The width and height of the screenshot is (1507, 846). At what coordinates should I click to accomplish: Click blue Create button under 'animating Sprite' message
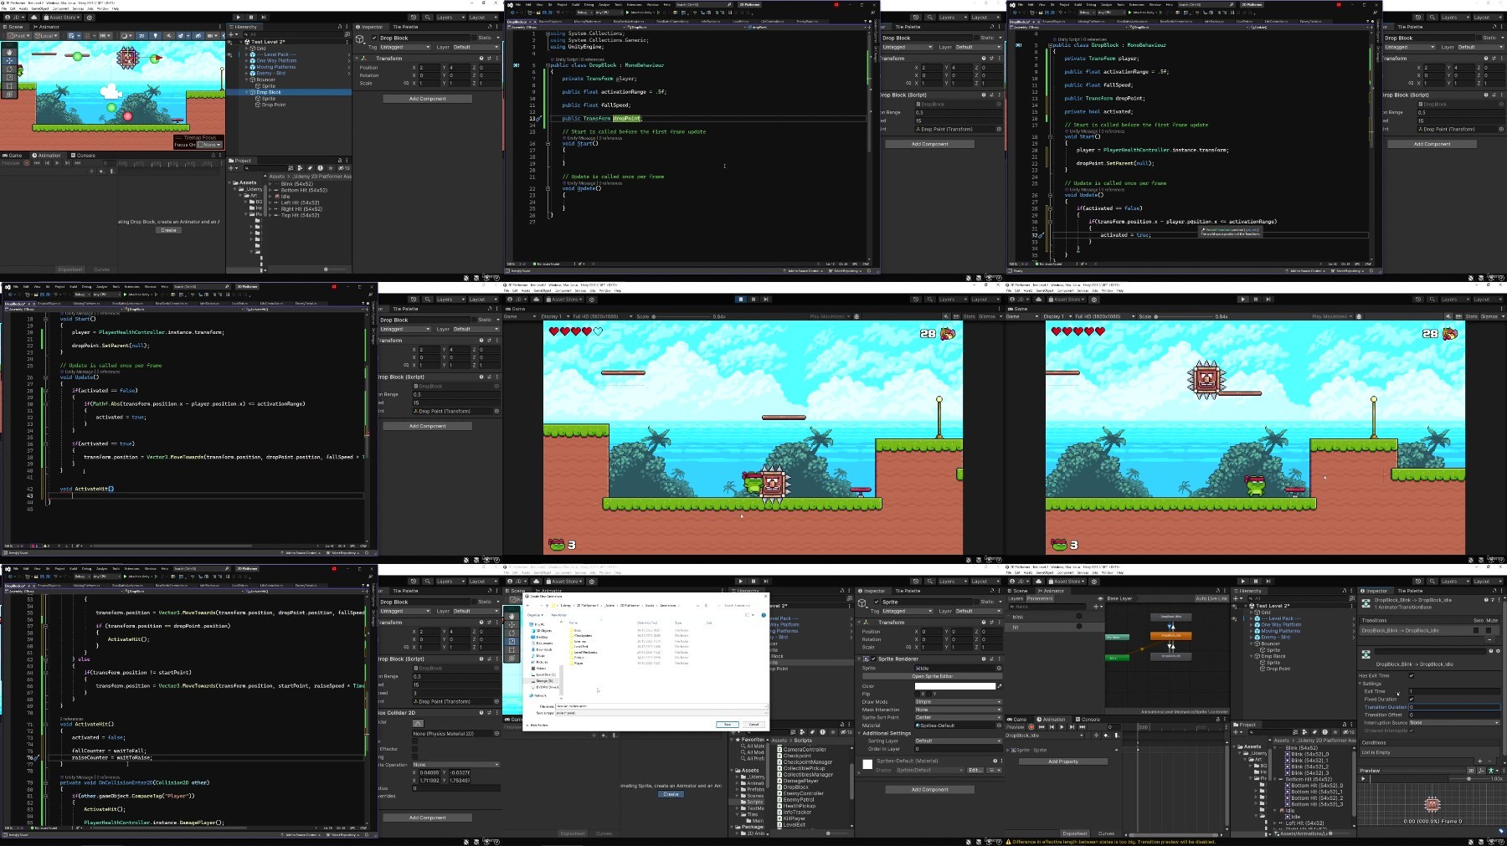pos(671,794)
